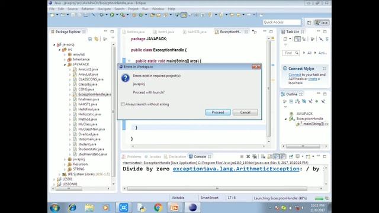
Task: Toggle Scroll Lock in Console toolbar
Action: 269,156
